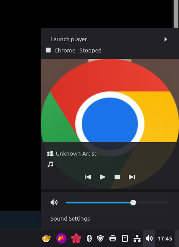Screen dimensions: 179x247
Task: Open the wired network tray icon
Action: 137,238
